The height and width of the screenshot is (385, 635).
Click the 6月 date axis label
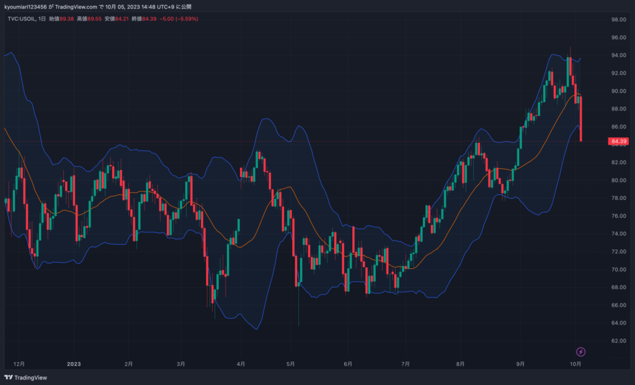coord(348,364)
